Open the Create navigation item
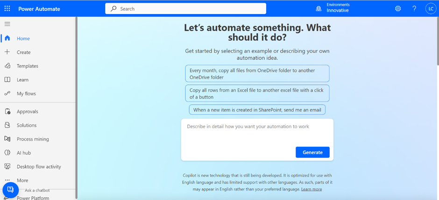Screen dimensions: 439x200 click(23, 52)
